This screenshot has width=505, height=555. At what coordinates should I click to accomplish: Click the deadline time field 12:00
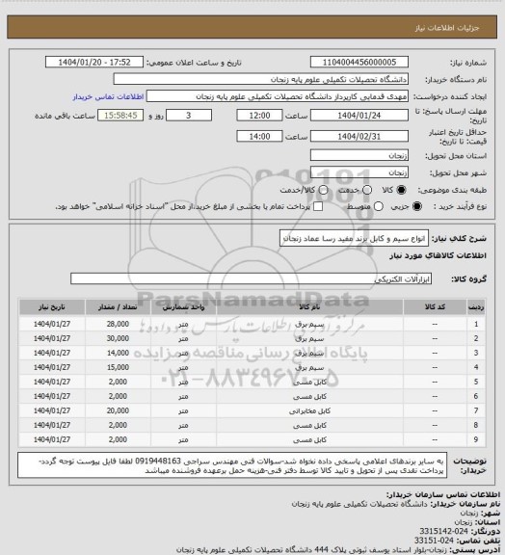click(259, 116)
